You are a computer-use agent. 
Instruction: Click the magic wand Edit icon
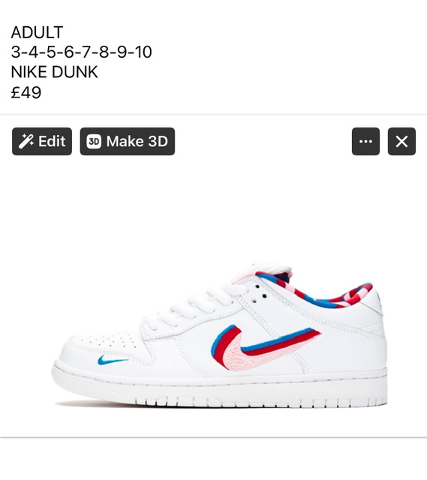click(26, 142)
